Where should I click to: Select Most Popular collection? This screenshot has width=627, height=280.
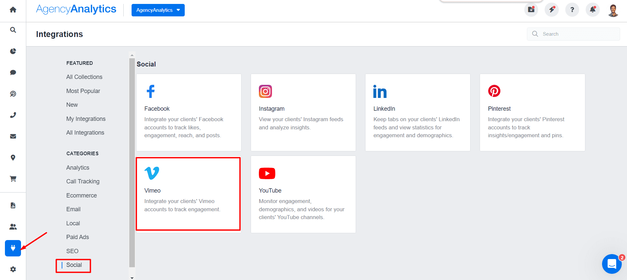83,91
